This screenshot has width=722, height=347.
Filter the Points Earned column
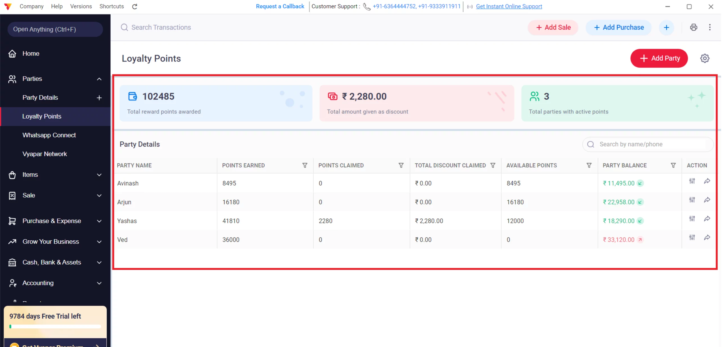(305, 165)
